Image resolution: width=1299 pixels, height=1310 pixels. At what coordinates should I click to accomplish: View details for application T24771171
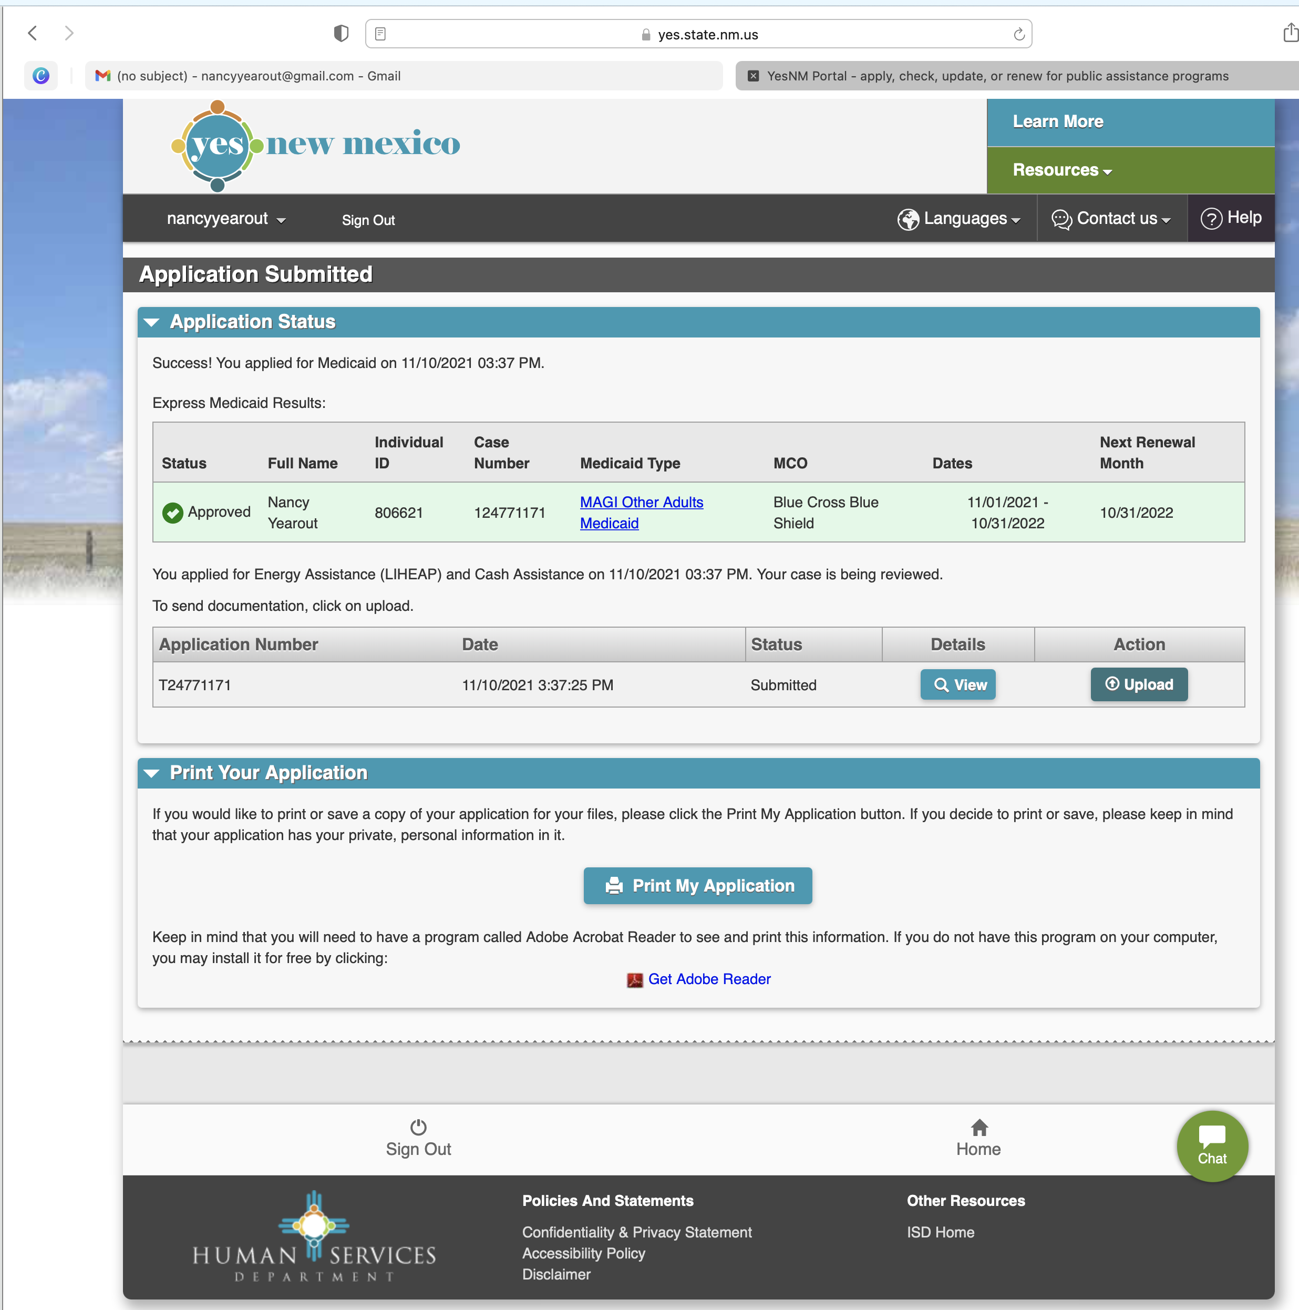tap(958, 685)
